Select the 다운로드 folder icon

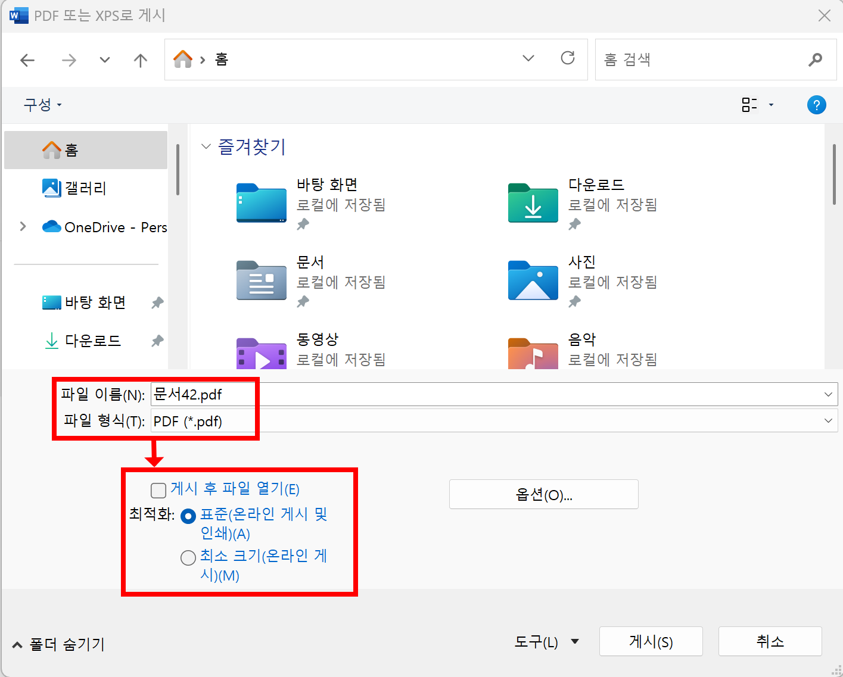(x=533, y=202)
